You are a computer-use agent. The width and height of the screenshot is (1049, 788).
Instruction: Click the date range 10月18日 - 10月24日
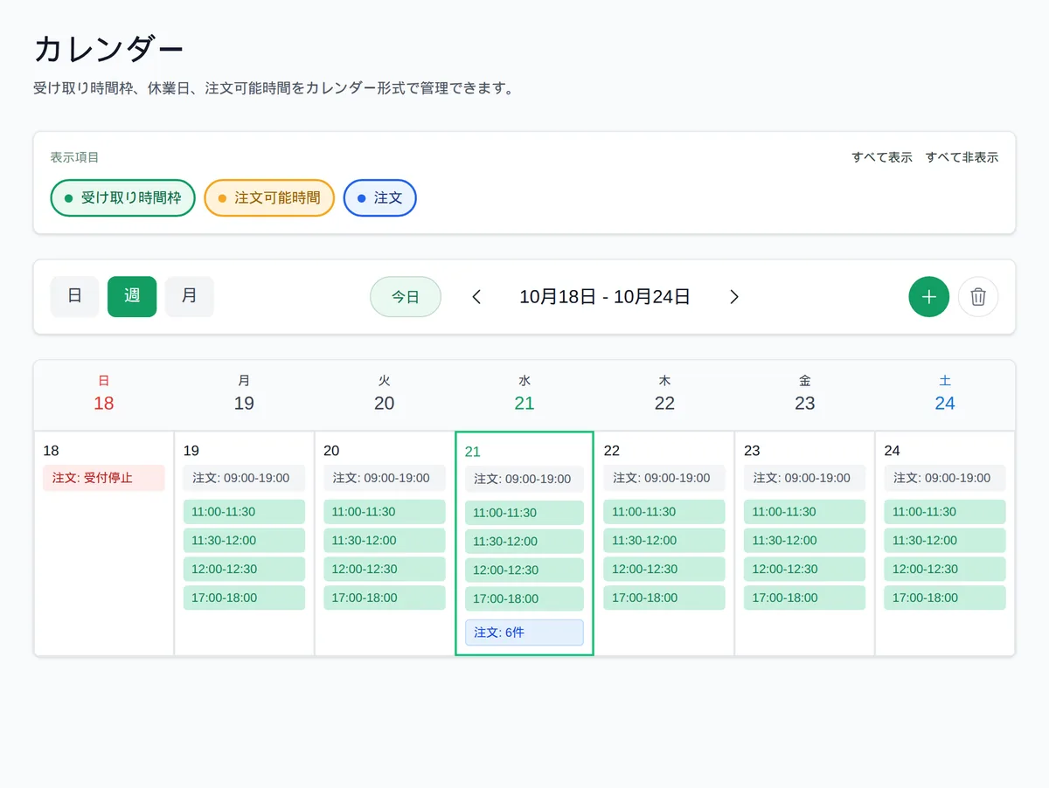(605, 297)
